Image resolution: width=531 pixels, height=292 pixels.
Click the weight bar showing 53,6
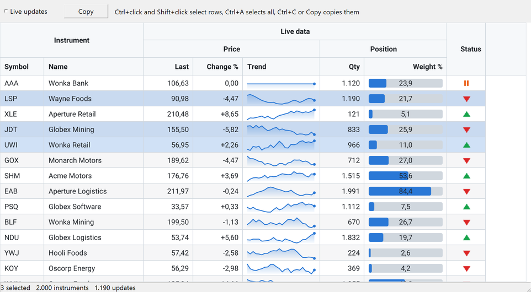coord(405,176)
